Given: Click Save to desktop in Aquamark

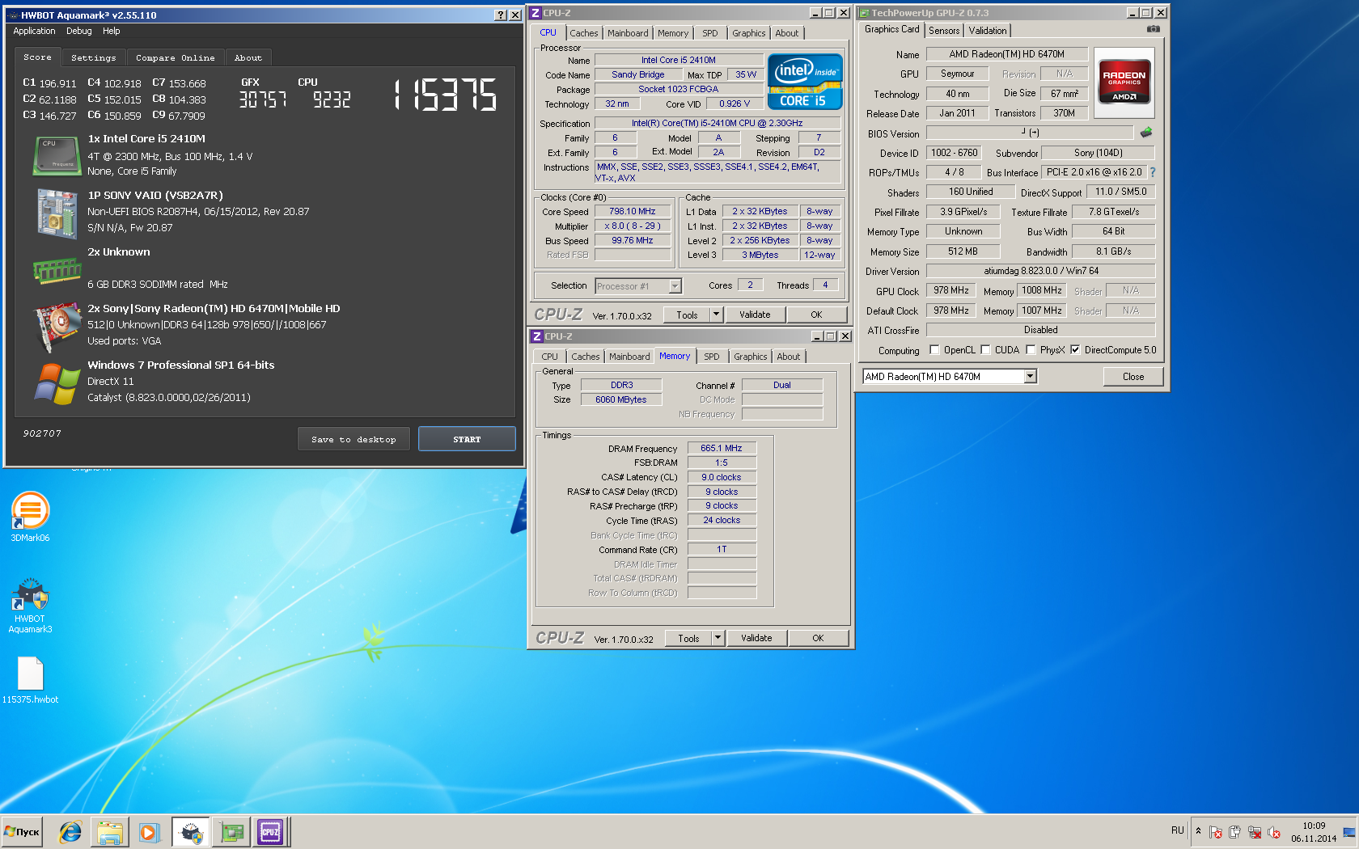Looking at the screenshot, I should coord(354,439).
